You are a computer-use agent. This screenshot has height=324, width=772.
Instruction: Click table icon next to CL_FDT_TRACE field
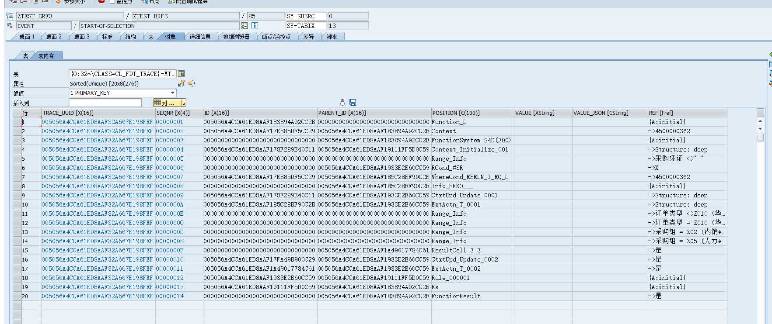point(181,74)
